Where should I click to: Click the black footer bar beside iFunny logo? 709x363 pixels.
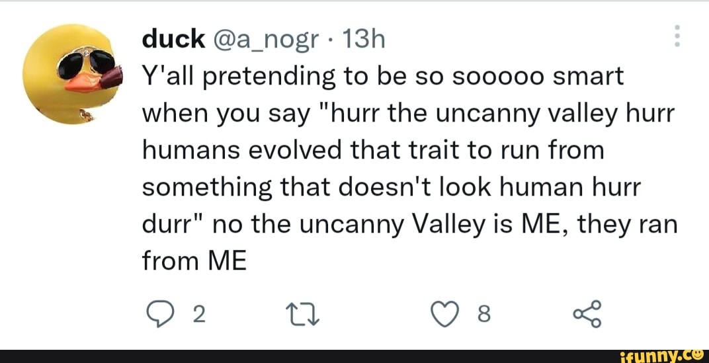pyautogui.click(x=298, y=356)
